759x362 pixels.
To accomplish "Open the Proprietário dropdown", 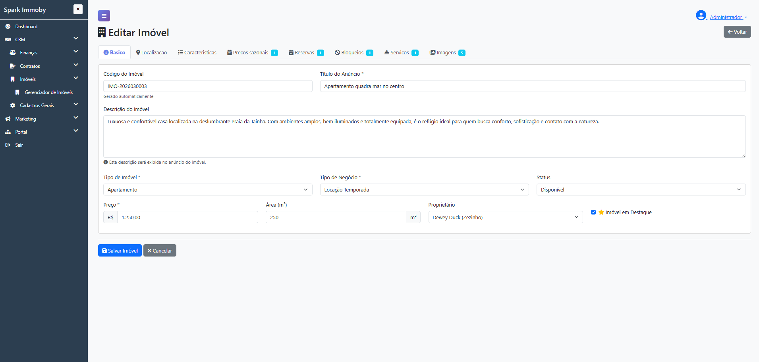I will coord(506,217).
